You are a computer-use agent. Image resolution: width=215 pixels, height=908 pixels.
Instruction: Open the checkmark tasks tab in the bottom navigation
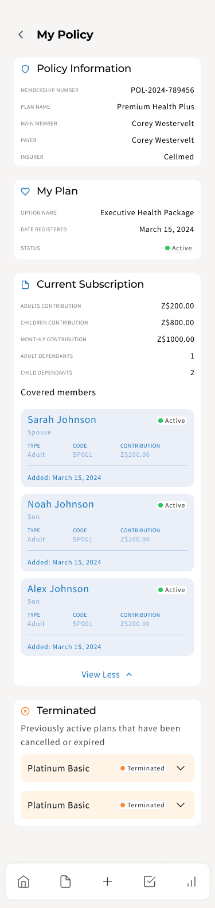[150, 882]
